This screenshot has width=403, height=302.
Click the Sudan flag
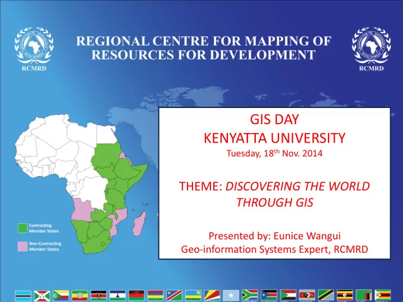coord(288,295)
